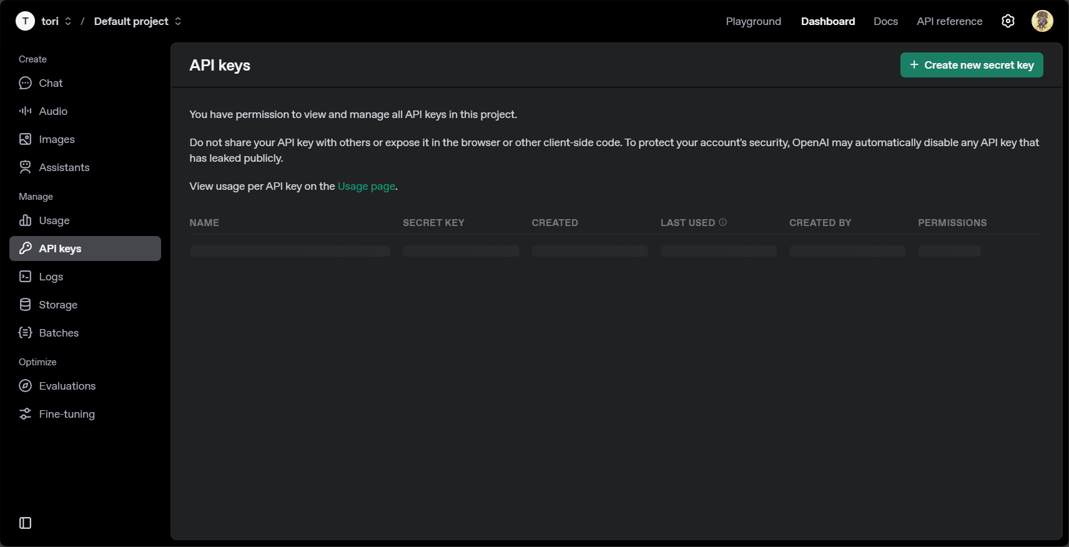Screen dimensions: 1069x547
Task: Click the API keys key icon
Action: 25,249
